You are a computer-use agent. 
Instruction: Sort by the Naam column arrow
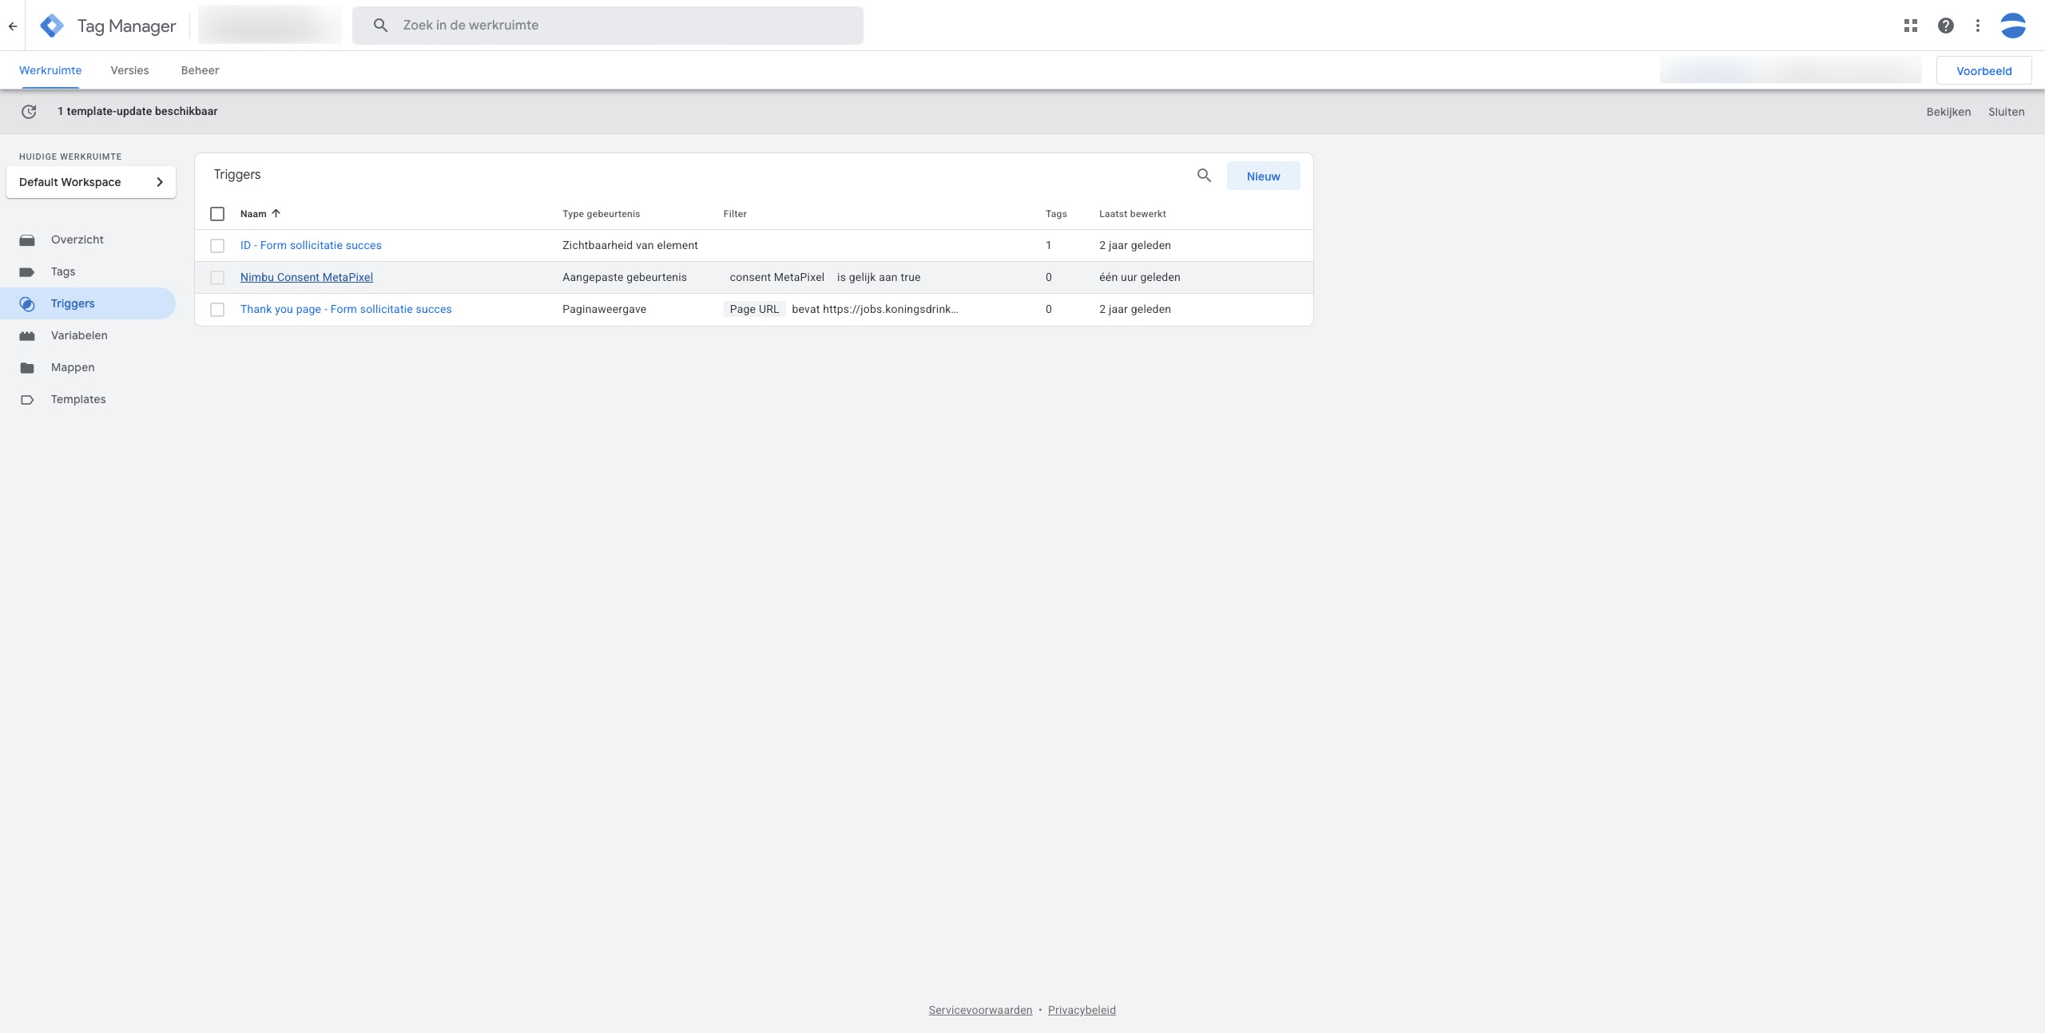click(276, 213)
